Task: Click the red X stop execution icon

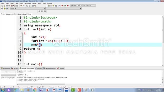Action: (x=62, y=6)
